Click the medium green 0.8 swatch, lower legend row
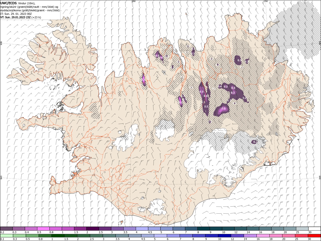The image size is (321, 241). [x=45, y=236]
